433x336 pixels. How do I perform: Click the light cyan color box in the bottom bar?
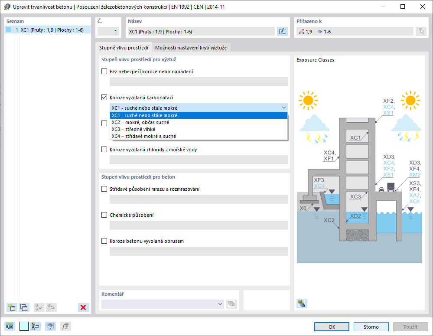24,326
